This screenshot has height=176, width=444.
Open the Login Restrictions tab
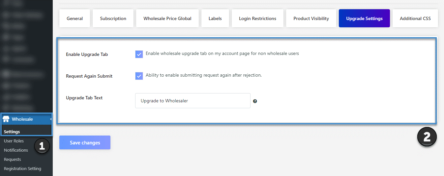(257, 18)
